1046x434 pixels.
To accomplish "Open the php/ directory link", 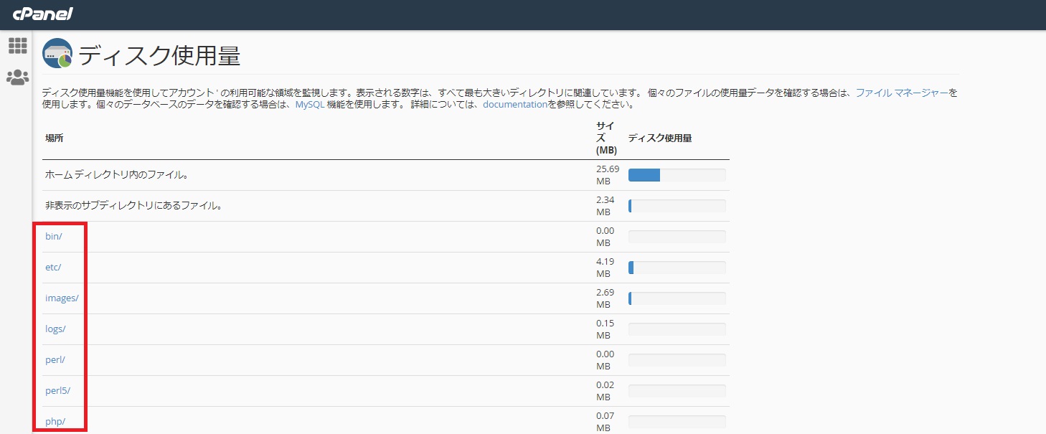I will pyautogui.click(x=55, y=421).
